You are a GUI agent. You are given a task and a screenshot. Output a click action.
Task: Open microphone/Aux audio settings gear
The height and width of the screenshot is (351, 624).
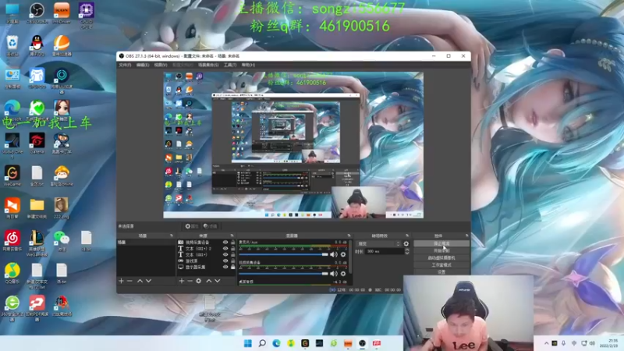pyautogui.click(x=343, y=254)
